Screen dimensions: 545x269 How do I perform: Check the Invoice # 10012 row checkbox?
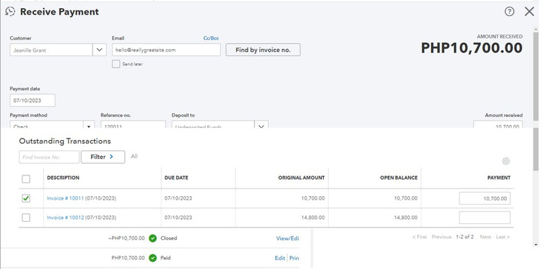pyautogui.click(x=26, y=218)
